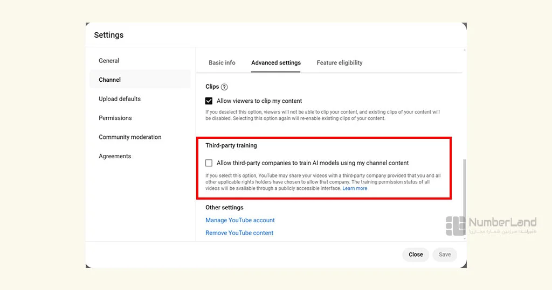This screenshot has height=290, width=552.
Task: Uncheck Allow viewers to clip my content
Action: [x=209, y=101]
